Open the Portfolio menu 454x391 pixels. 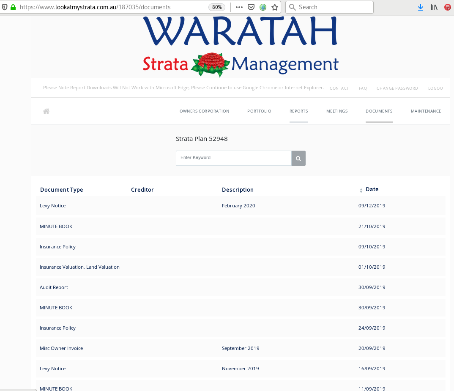[x=259, y=111]
